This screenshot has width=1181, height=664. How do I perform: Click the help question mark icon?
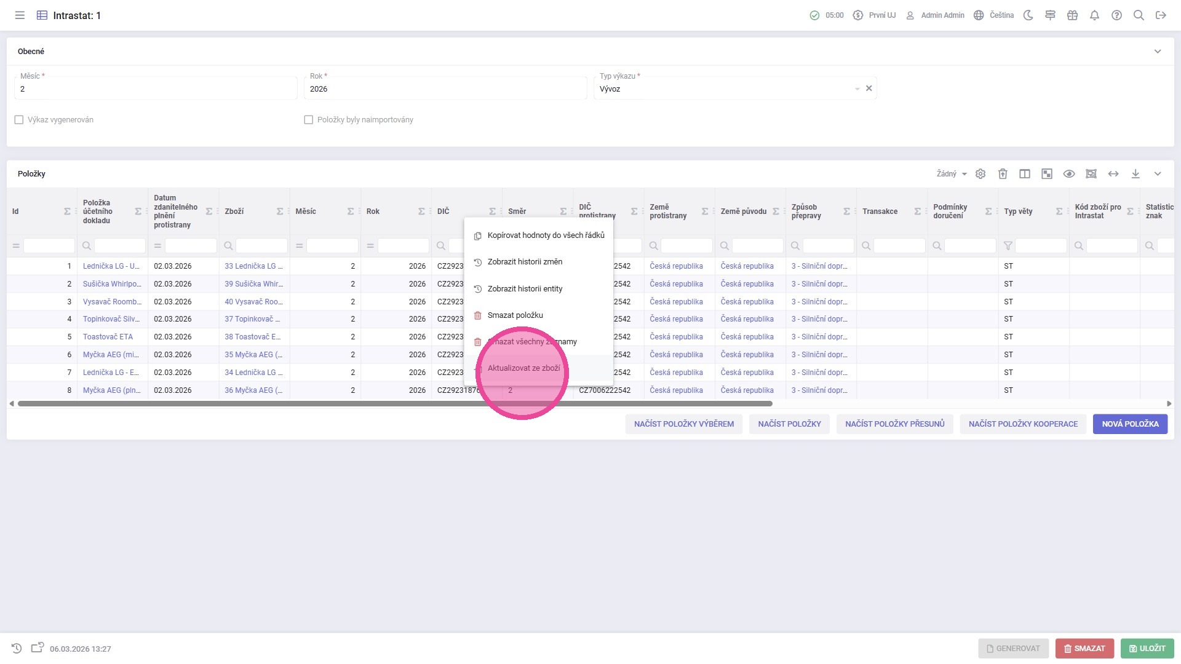[x=1116, y=15]
